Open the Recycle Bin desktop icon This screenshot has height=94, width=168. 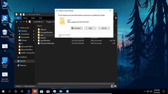tap(5, 33)
